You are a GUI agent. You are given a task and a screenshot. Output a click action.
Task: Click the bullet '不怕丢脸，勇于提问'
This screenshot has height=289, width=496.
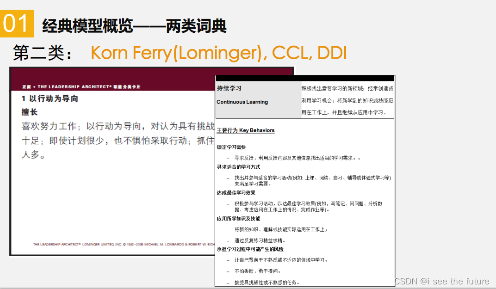tap(258, 271)
